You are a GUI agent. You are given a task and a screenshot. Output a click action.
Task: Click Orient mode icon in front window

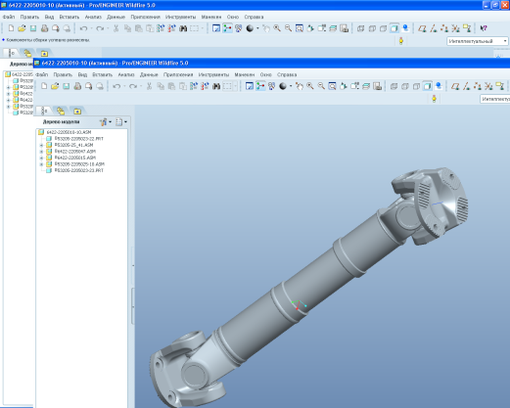coord(271,86)
